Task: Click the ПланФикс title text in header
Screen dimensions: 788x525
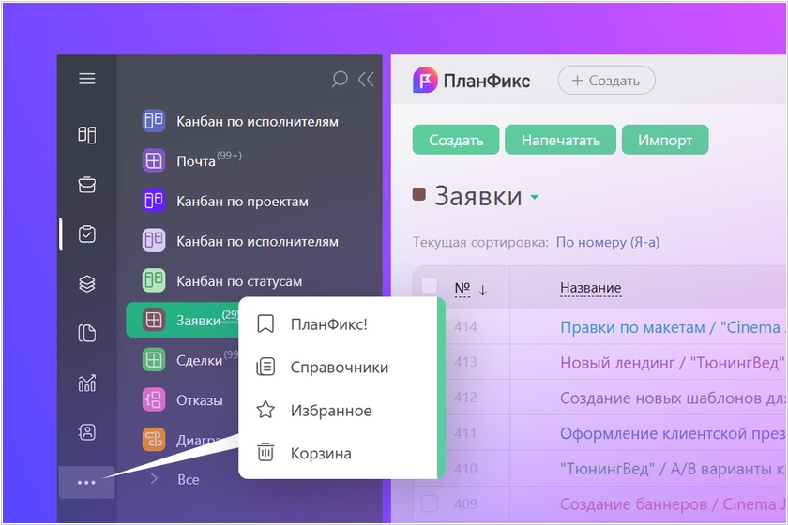Action: click(x=487, y=81)
